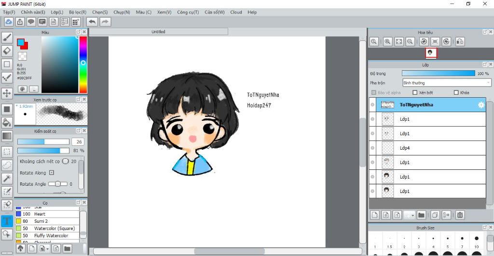Select the Fill rectangle shape tool
494x256 pixels.
pos(7,109)
